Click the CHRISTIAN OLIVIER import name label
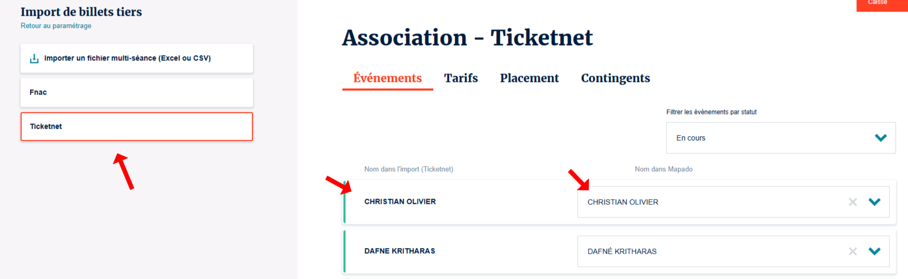The width and height of the screenshot is (908, 279). coord(400,202)
